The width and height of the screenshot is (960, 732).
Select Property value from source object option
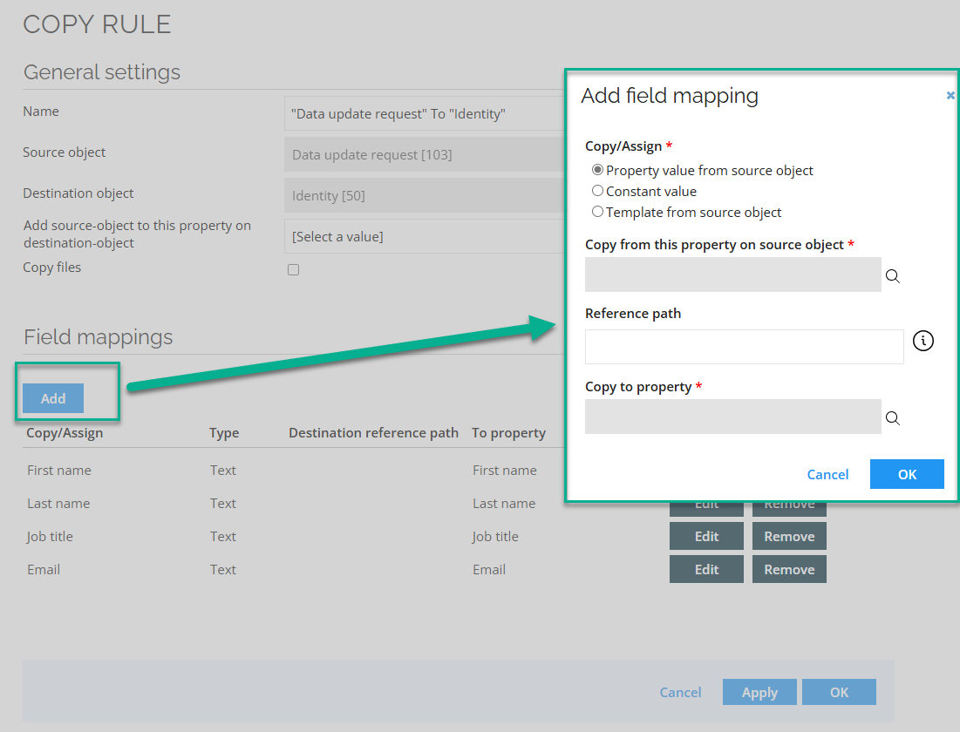(x=597, y=170)
